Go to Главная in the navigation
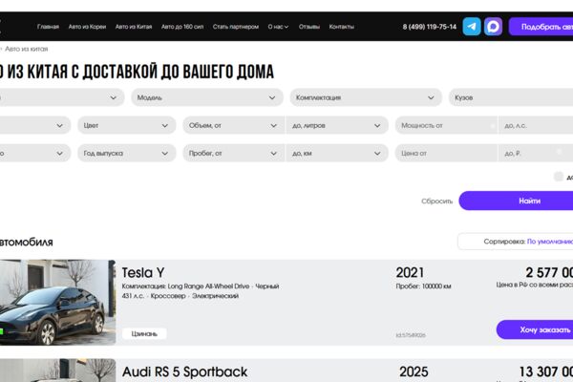 pos(48,27)
